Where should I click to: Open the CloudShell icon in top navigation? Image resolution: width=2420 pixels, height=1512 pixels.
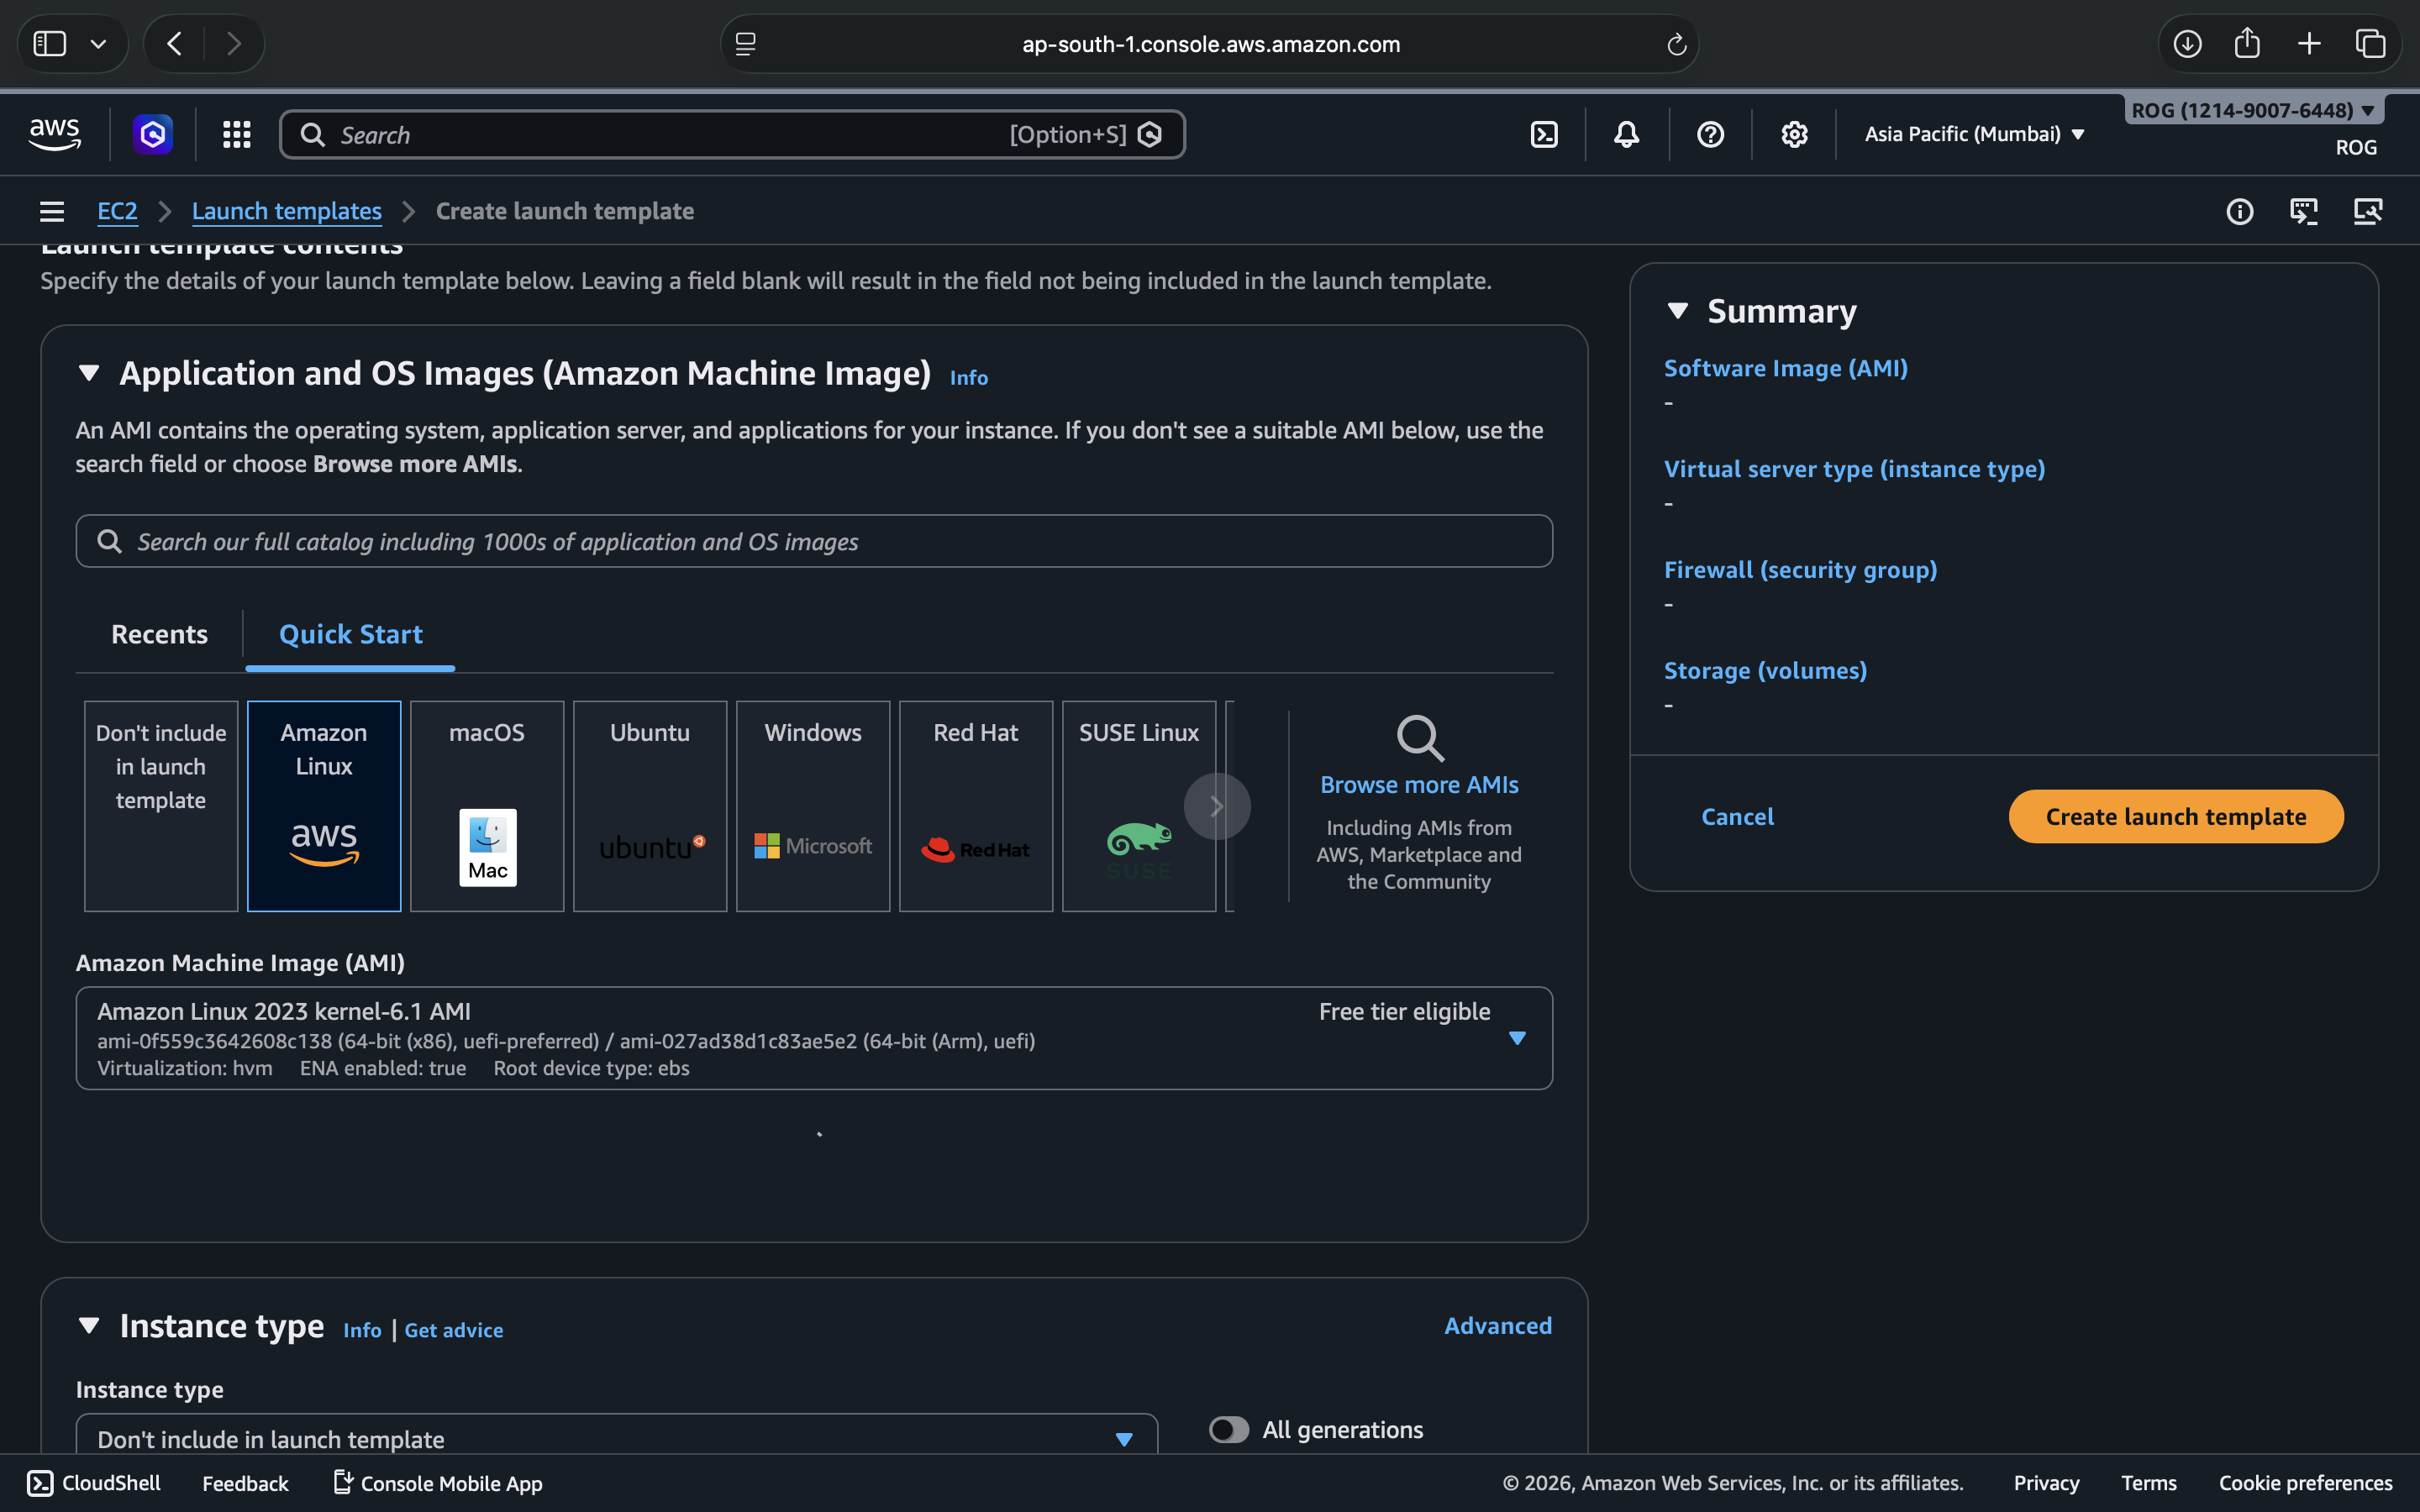coord(1544,134)
